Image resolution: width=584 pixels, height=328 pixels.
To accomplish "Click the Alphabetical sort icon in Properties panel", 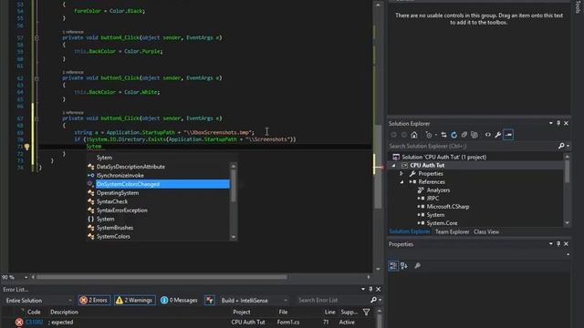I will pyautogui.click(x=403, y=265).
